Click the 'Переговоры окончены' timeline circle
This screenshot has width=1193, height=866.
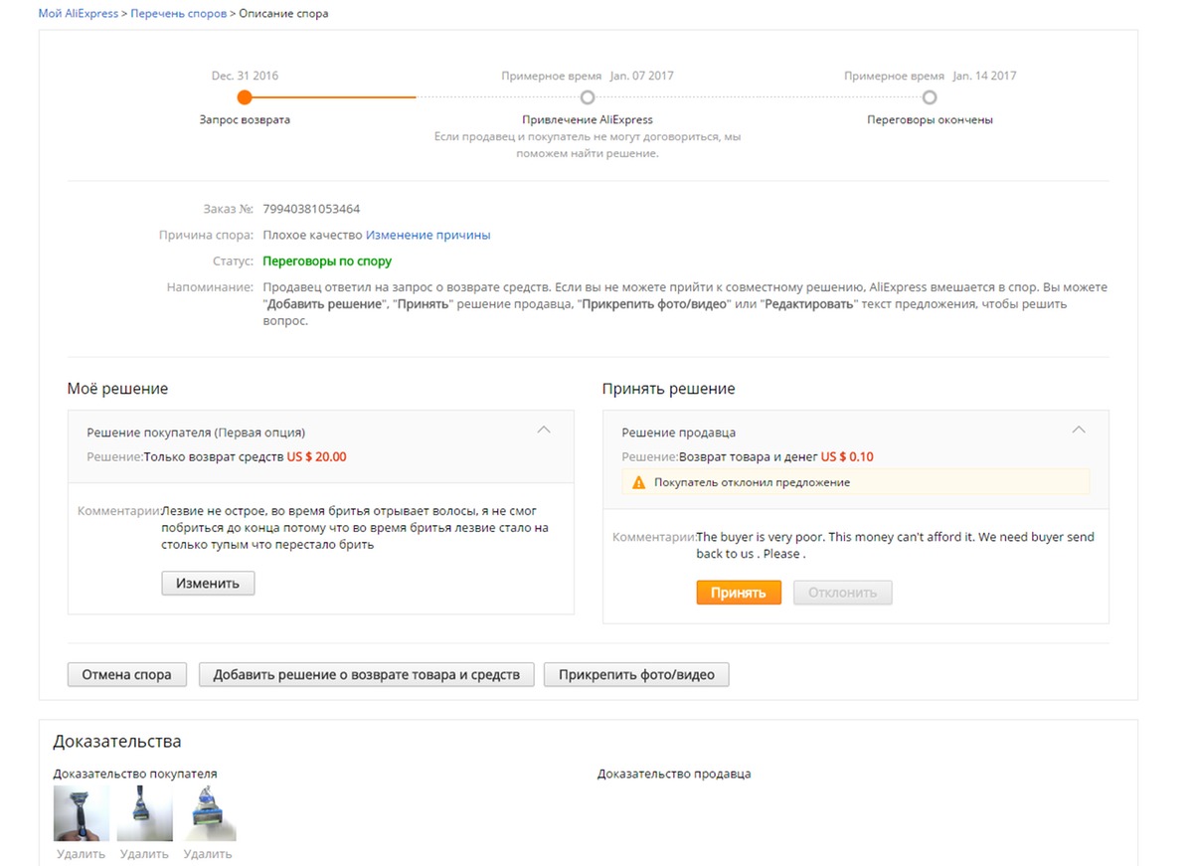click(930, 97)
